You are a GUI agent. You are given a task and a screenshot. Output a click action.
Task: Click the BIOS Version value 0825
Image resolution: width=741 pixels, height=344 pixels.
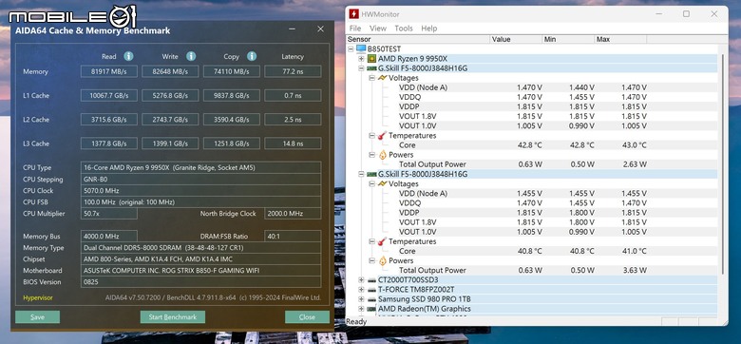(200, 282)
